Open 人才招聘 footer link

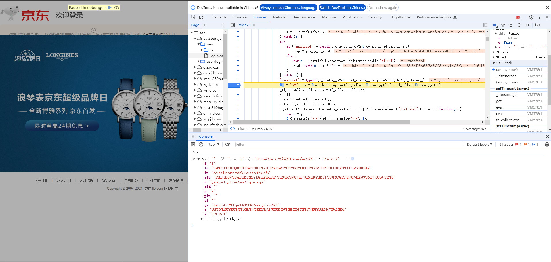pyautogui.click(x=87, y=181)
